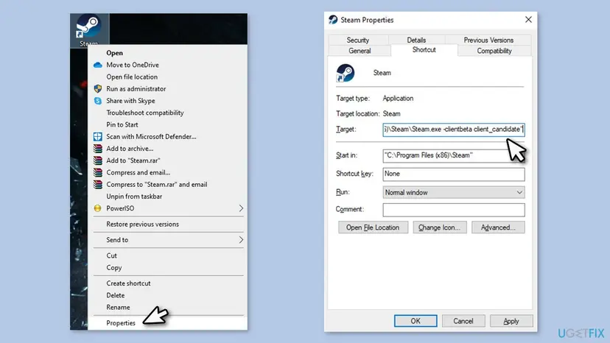This screenshot has height=343, width=610.
Task: Click the Skype icon beside Share with Skype
Action: tap(98, 101)
